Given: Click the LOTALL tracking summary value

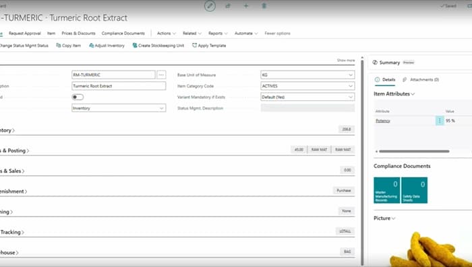Looking at the screenshot, I should [x=345, y=231].
